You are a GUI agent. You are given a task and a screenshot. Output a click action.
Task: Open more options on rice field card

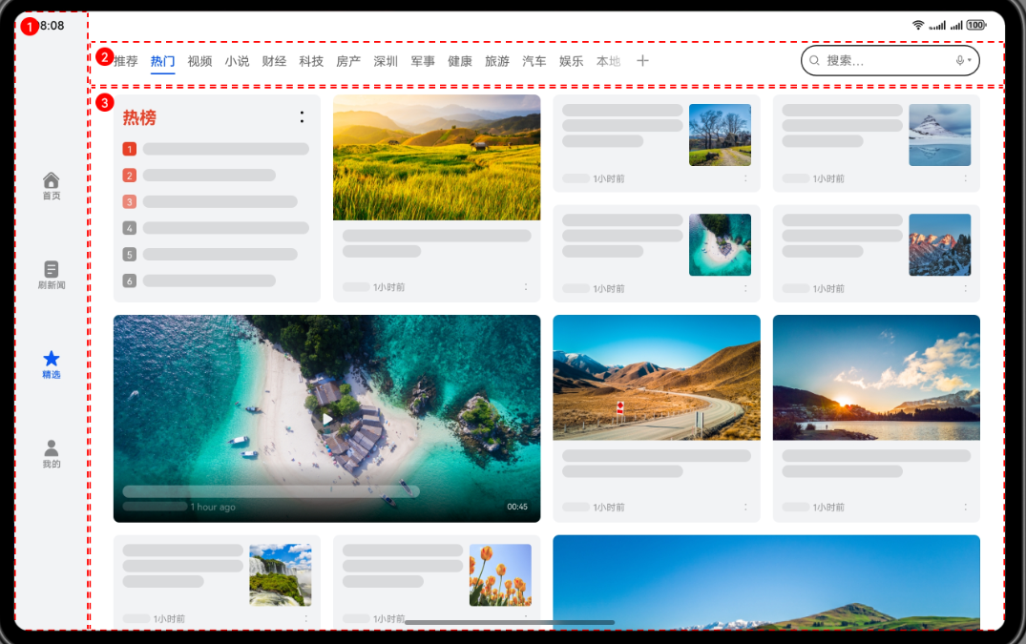[x=526, y=287]
